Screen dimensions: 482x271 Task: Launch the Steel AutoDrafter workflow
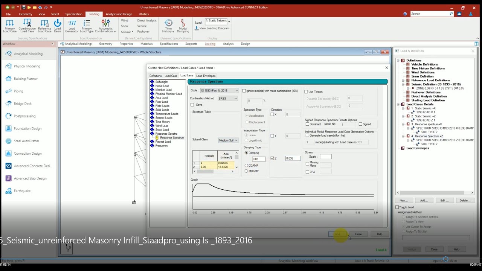click(26, 141)
